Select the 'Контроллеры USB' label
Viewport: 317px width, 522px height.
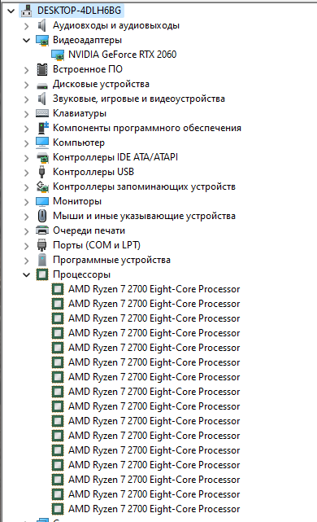tap(93, 172)
